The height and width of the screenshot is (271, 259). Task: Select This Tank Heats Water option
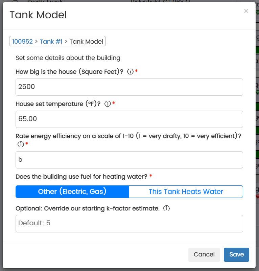186,191
